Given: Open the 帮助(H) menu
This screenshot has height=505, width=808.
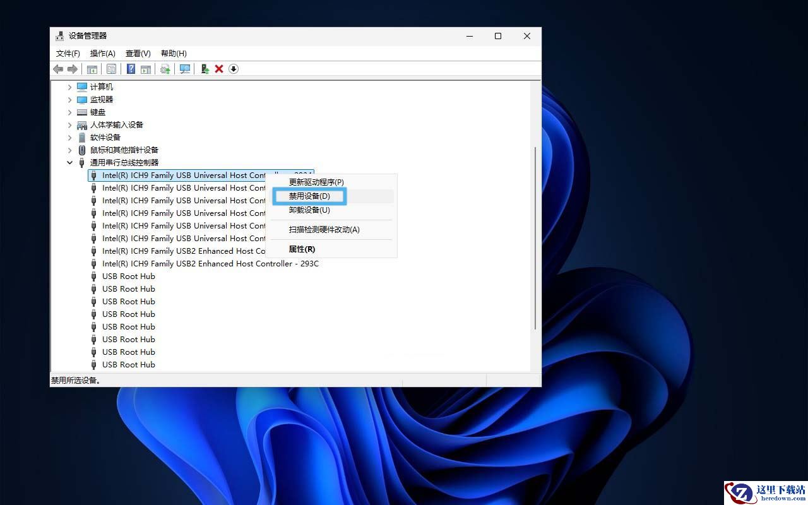Looking at the screenshot, I should point(174,54).
